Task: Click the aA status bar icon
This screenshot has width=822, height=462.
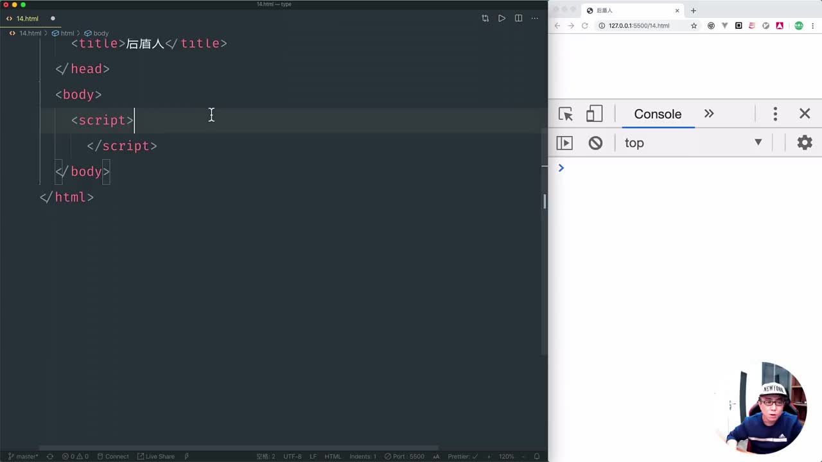Action: (437, 456)
